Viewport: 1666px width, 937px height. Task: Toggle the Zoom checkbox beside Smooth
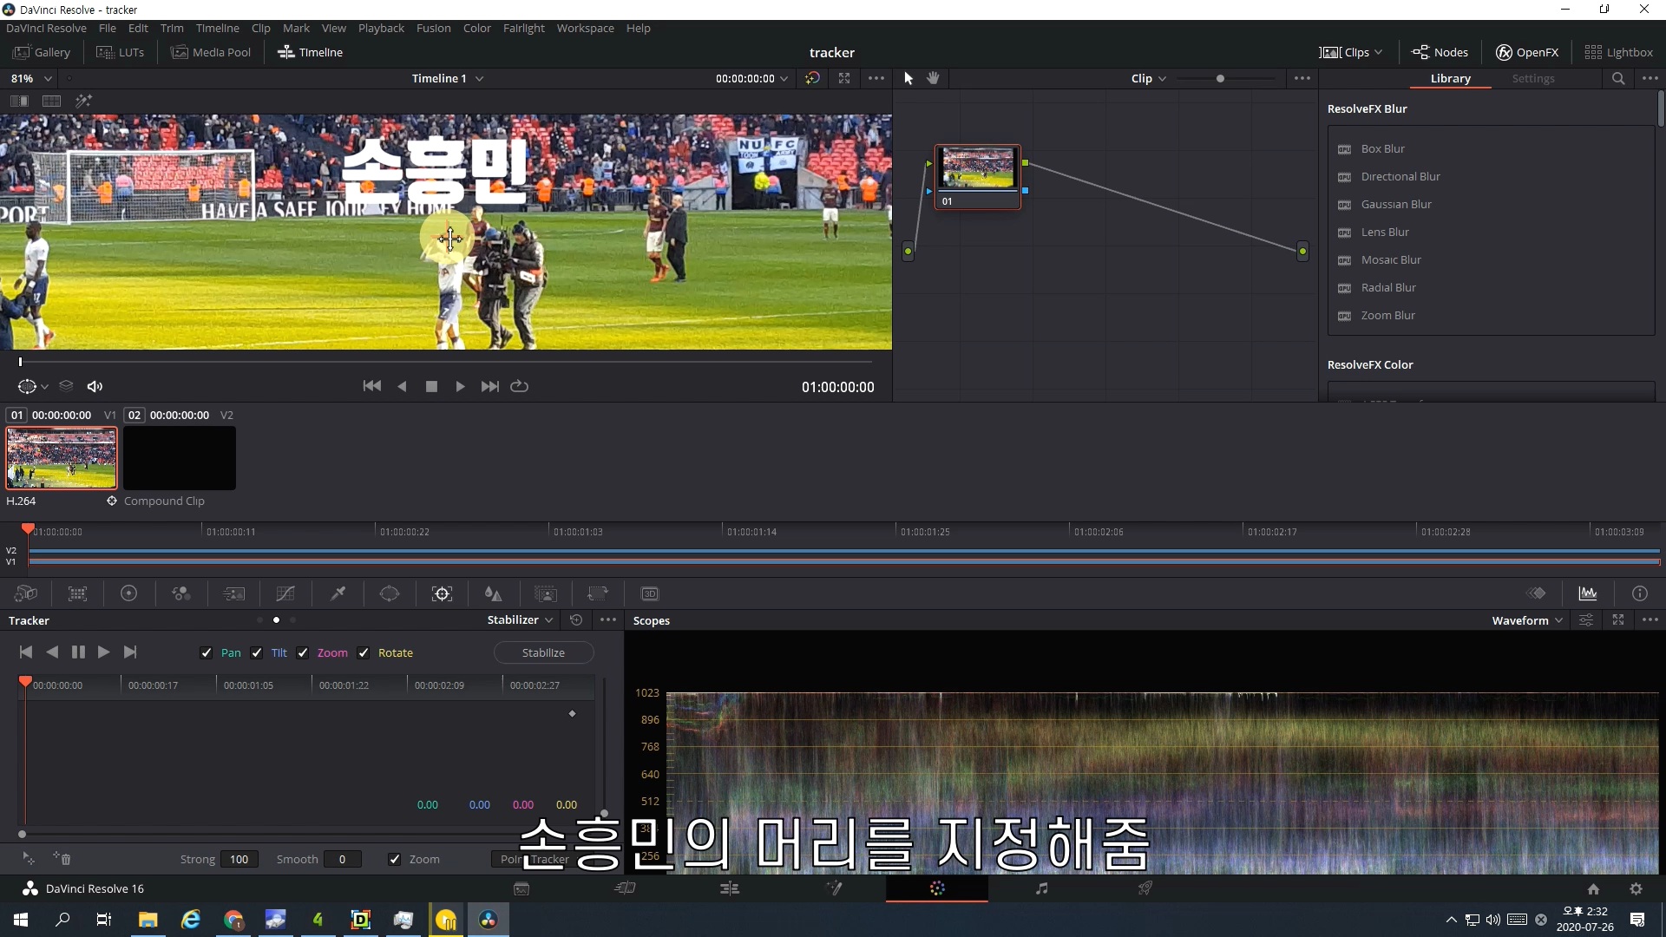point(395,859)
